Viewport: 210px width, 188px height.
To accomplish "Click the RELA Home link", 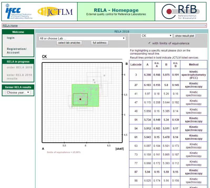I will [x=10, y=25].
